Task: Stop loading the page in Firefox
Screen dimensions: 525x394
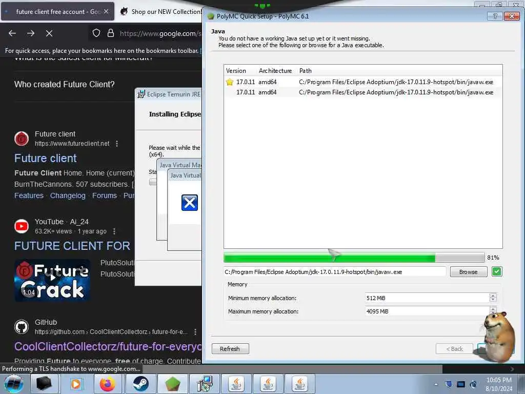Action: [49, 33]
